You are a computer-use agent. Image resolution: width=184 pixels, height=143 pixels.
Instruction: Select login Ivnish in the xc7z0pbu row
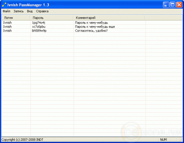[7, 27]
